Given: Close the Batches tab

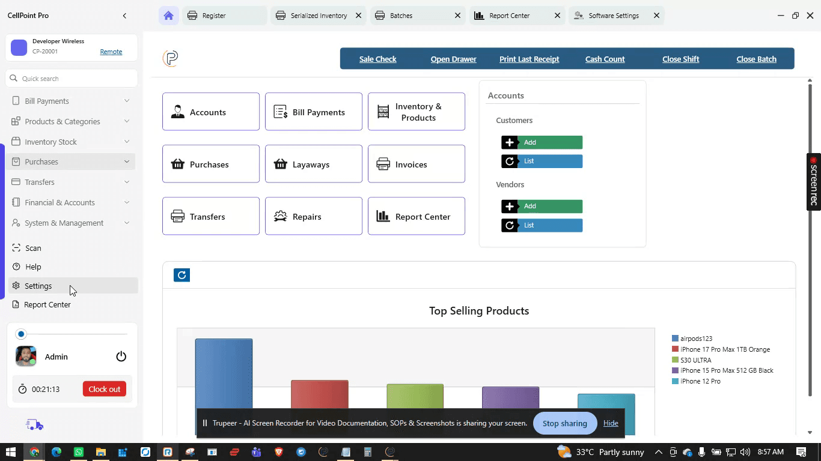Looking at the screenshot, I should point(457,16).
